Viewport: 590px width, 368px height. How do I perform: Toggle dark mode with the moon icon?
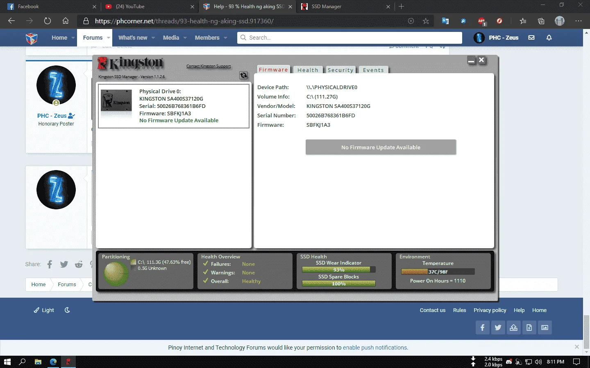pos(67,310)
